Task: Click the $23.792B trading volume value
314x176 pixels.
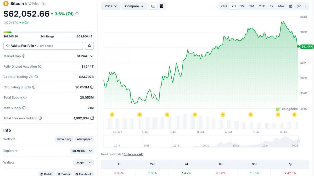Action: click(86, 77)
